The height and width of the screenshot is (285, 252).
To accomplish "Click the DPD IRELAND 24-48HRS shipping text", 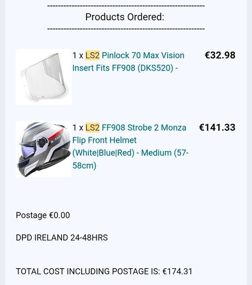I will pyautogui.click(x=62, y=238).
